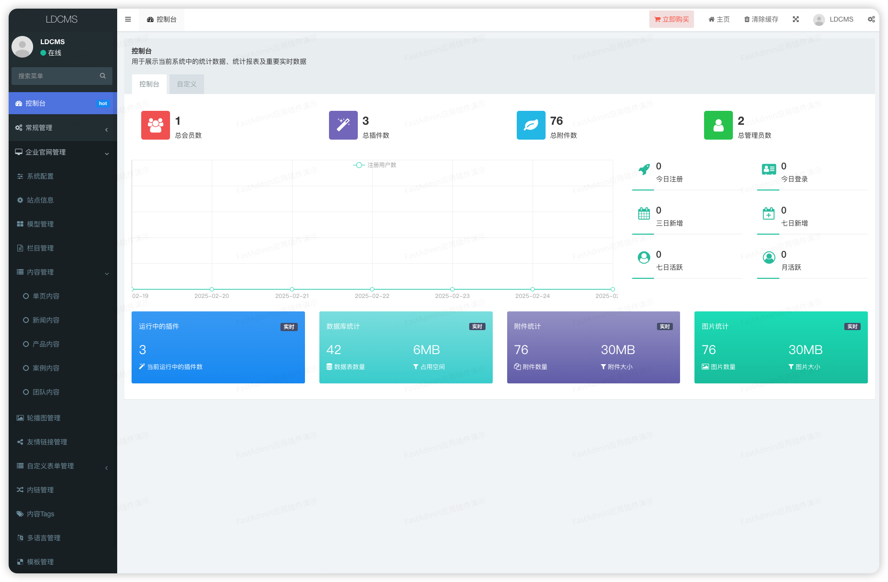
Task: Switch to the 自定义 tab
Action: 186,84
